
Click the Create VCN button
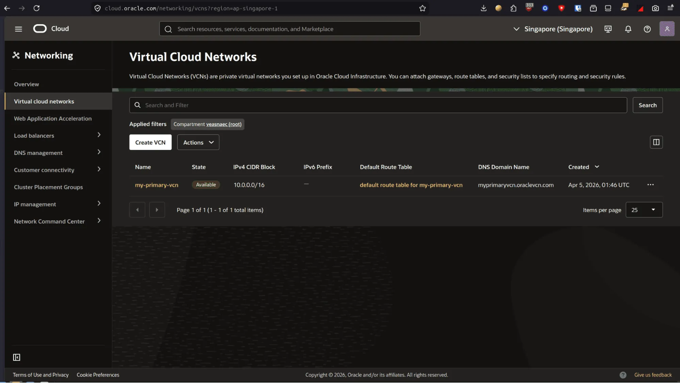150,142
